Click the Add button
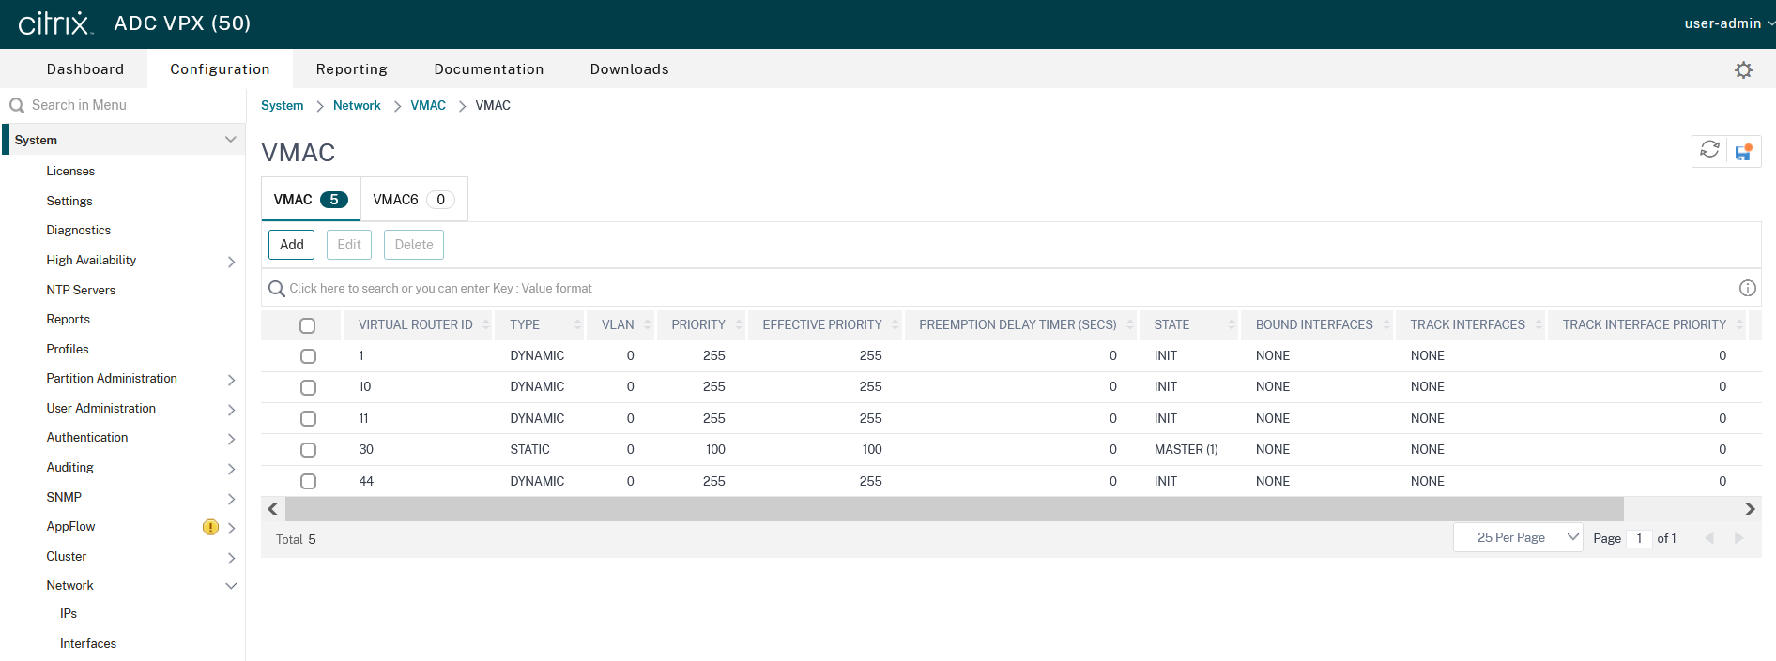This screenshot has width=1776, height=661. pyautogui.click(x=291, y=245)
